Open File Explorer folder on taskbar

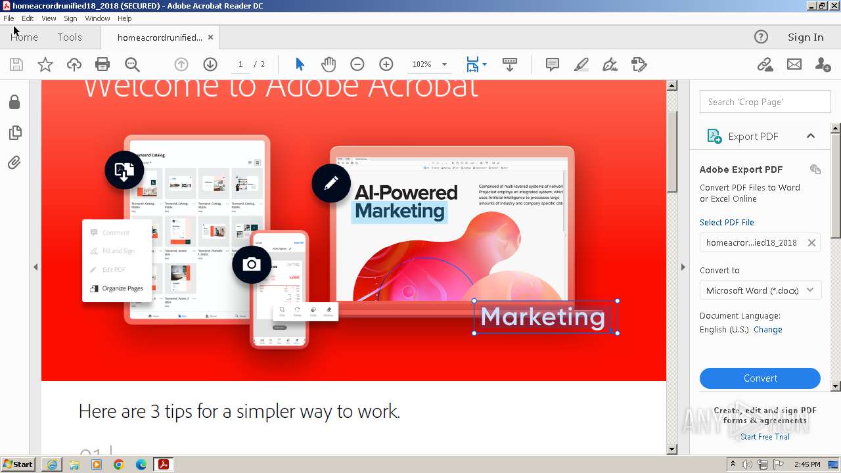74,464
